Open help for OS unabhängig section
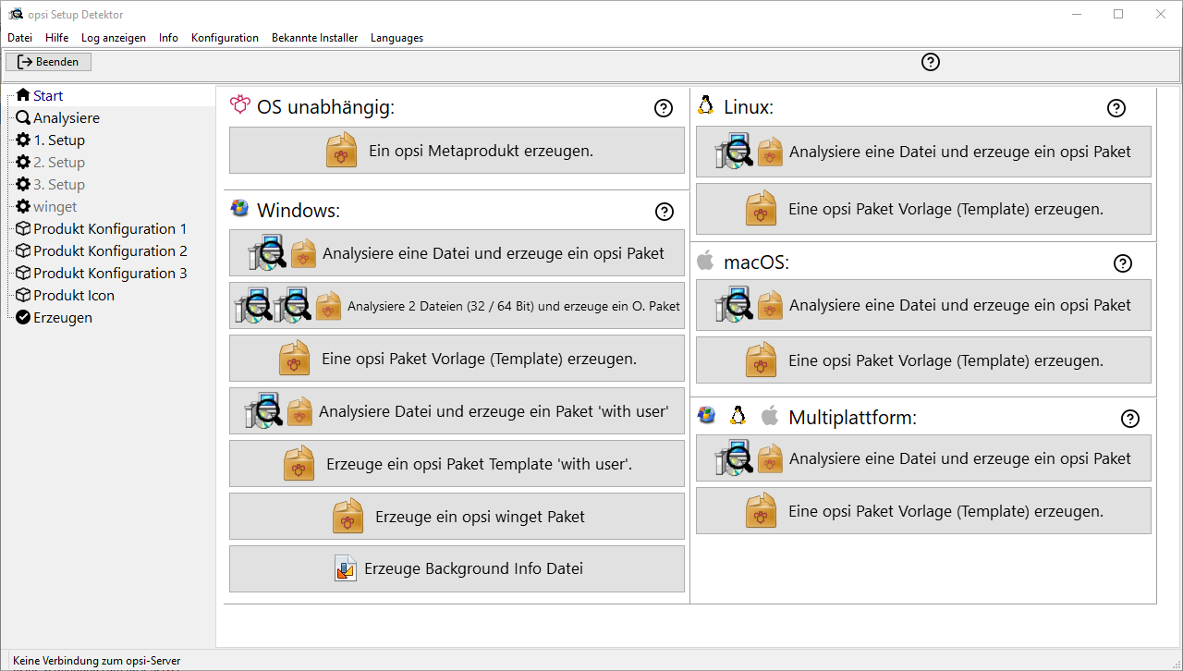Image resolution: width=1183 pixels, height=671 pixels. click(664, 108)
